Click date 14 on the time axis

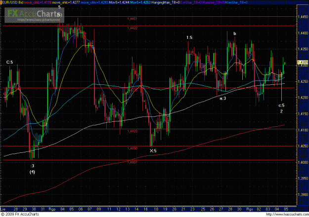coord(136,209)
